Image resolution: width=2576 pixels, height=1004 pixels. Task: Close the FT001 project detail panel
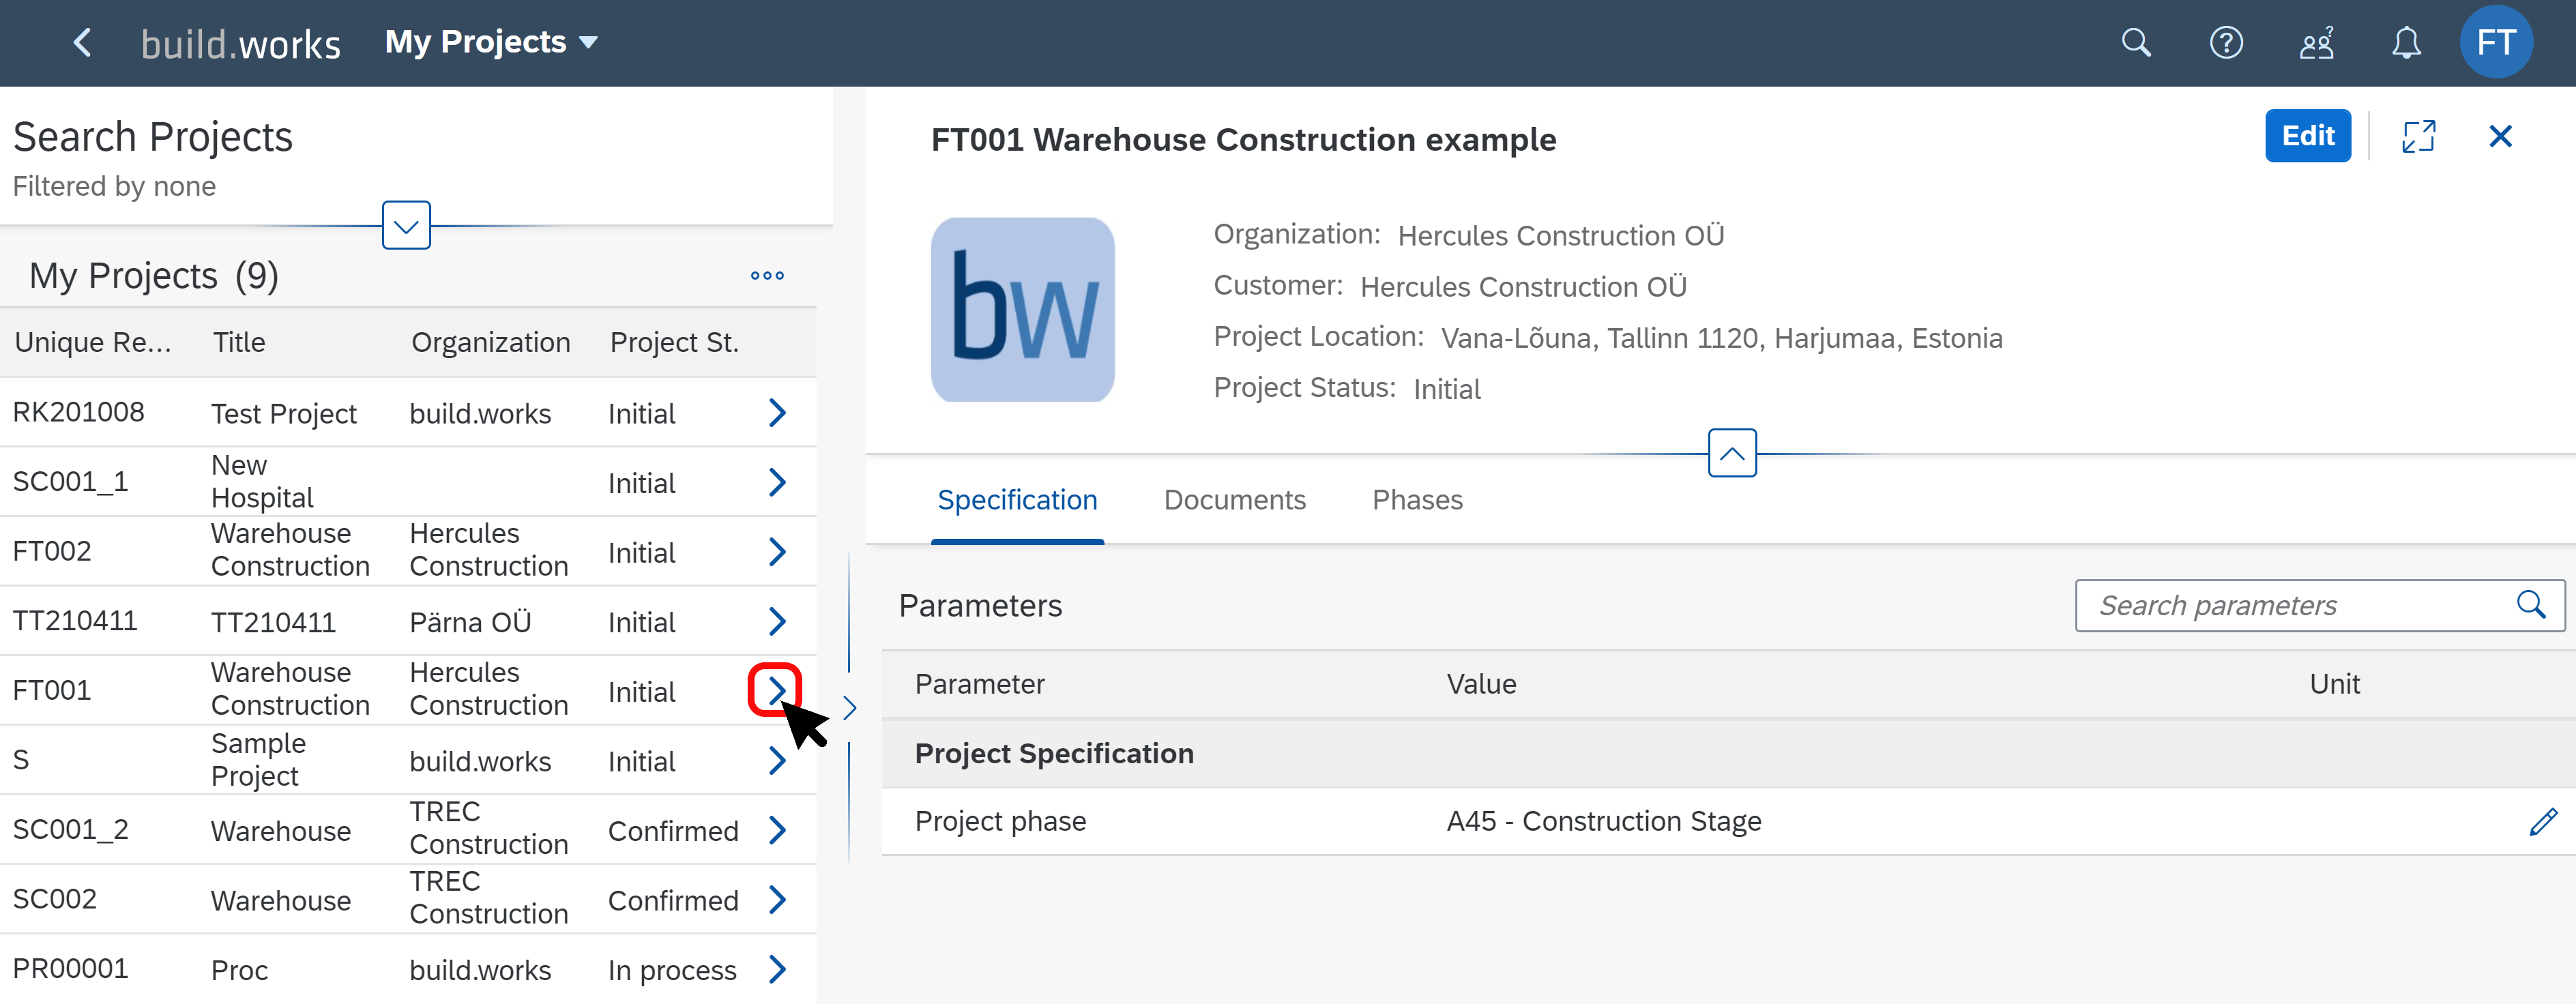pos(2500,136)
